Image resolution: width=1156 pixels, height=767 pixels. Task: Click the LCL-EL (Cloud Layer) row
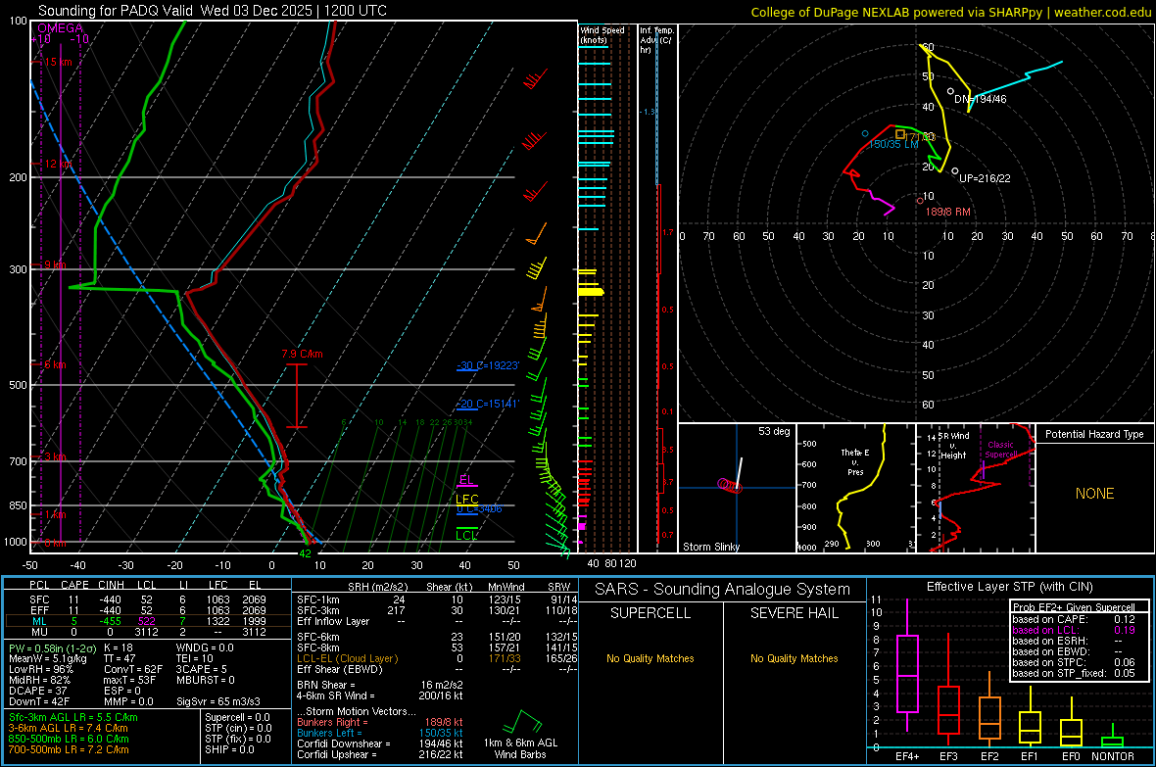pos(437,658)
